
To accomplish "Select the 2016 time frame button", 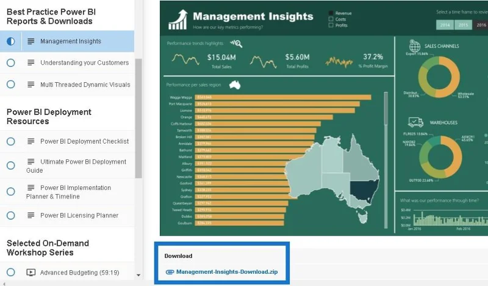I will (481, 25).
